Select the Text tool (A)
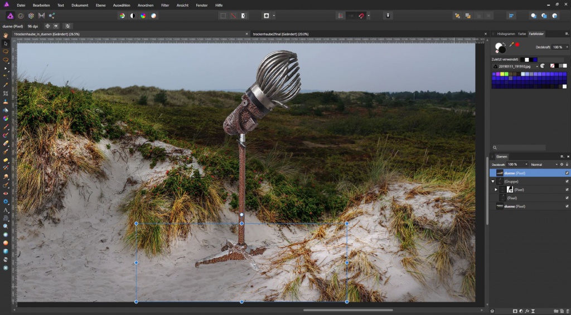 (x=6, y=210)
